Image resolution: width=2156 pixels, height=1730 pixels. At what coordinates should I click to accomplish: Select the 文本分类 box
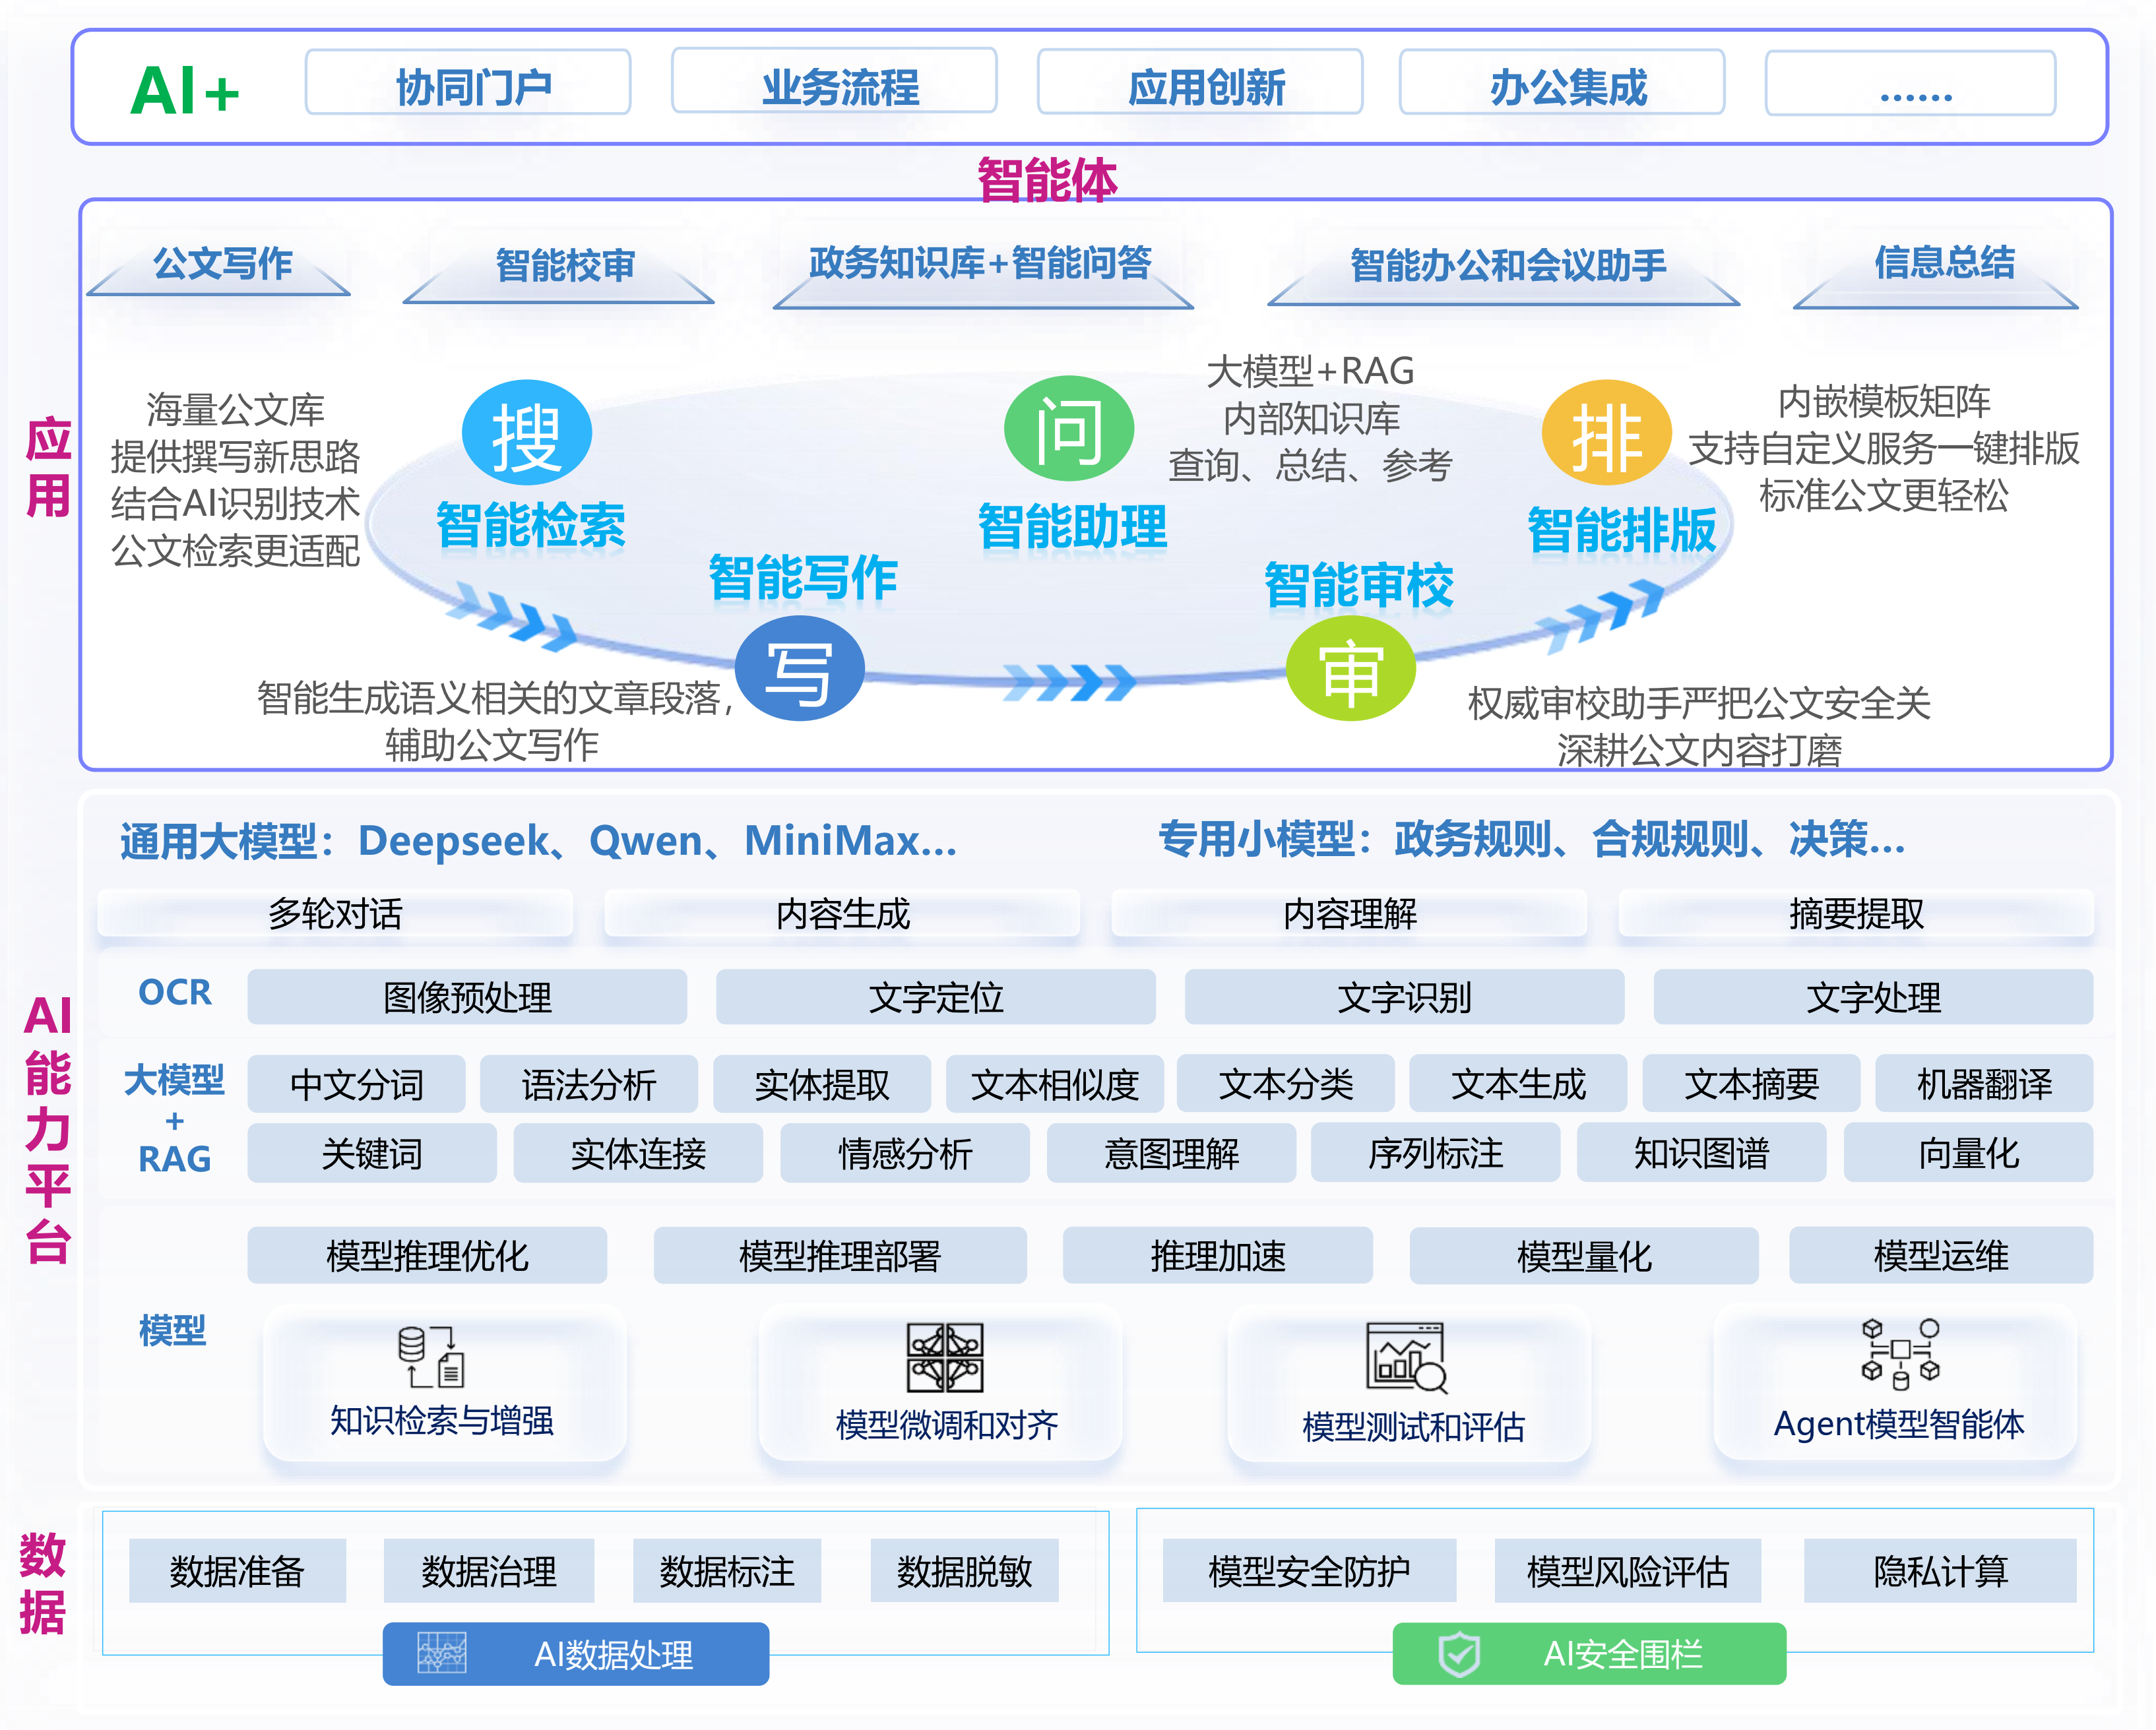pyautogui.click(x=1286, y=1083)
